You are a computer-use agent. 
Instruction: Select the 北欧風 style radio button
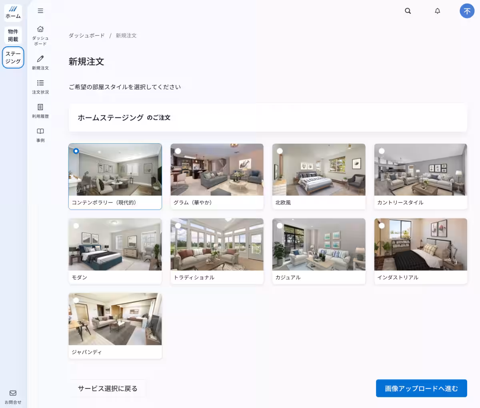click(x=280, y=151)
